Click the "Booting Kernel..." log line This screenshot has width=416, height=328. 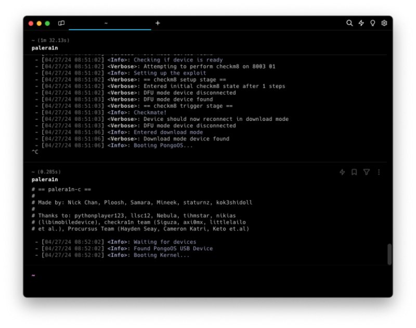(x=112, y=255)
